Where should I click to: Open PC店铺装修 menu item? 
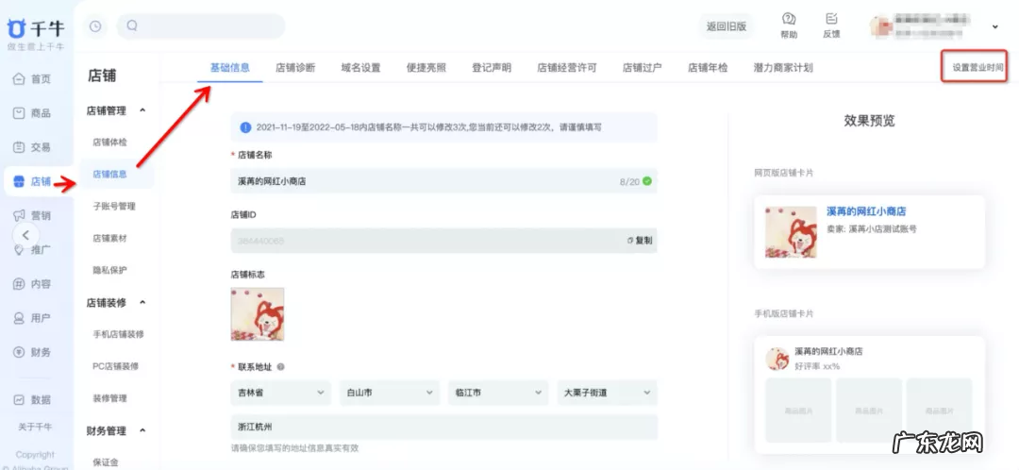click(116, 366)
